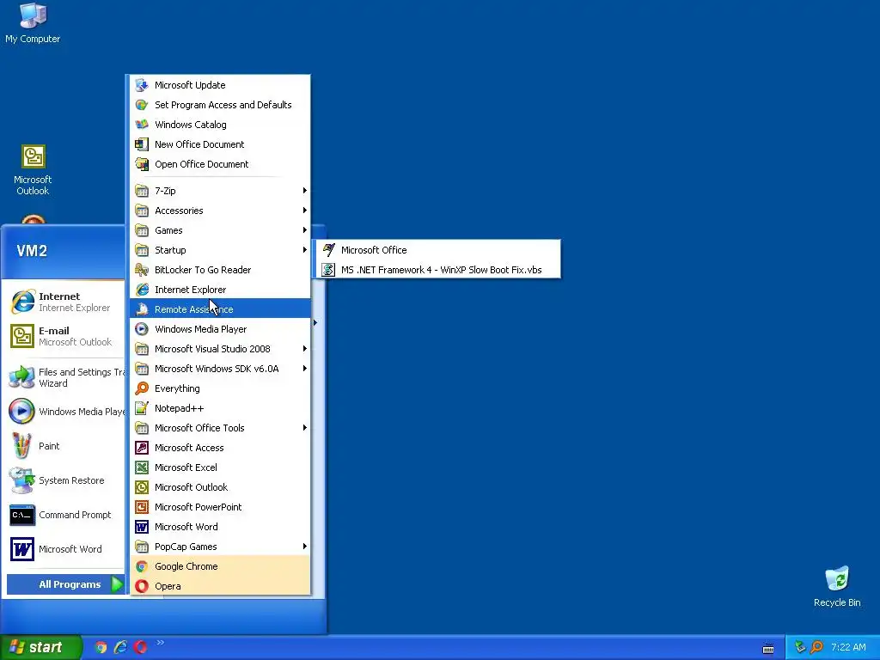880x660 pixels.
Task: Expand the Startup submenu
Action: pos(220,250)
